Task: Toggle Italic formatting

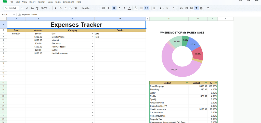Action: tap(119, 8)
